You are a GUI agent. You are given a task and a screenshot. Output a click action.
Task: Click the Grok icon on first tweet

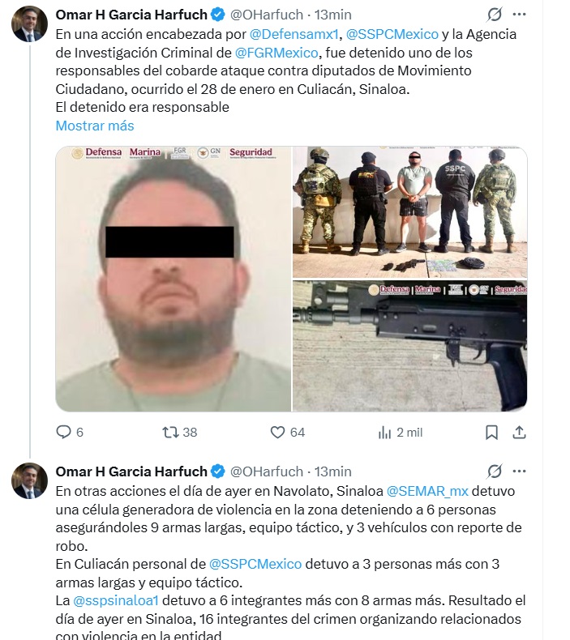[x=495, y=15]
